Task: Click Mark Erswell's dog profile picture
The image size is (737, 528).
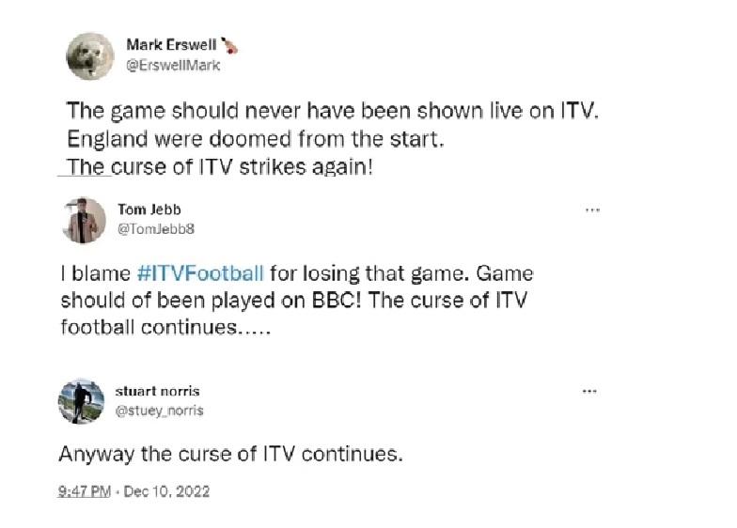Action: tap(89, 56)
